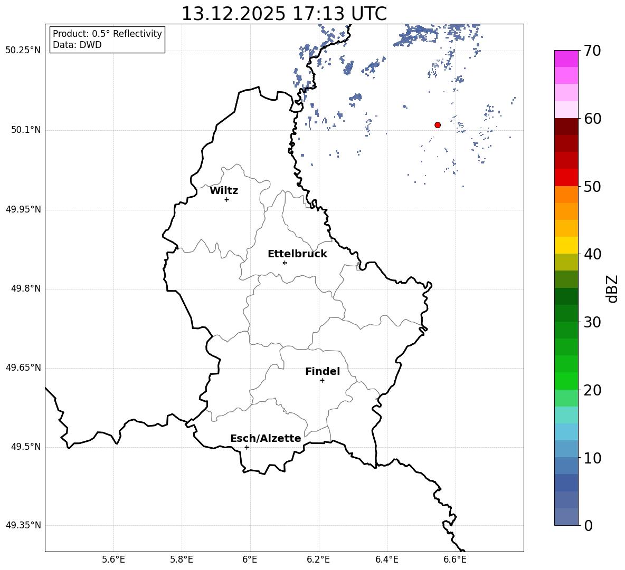Click the 5.8°E longitude label

(x=182, y=559)
